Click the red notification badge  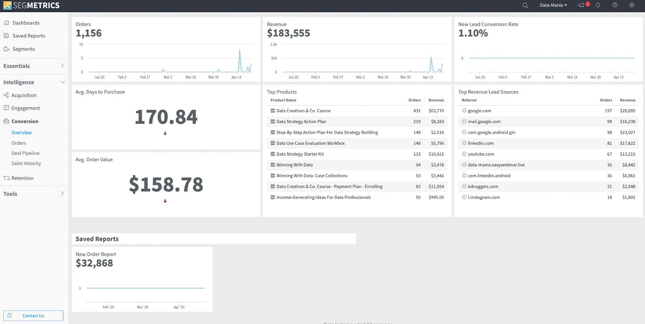(x=588, y=4)
